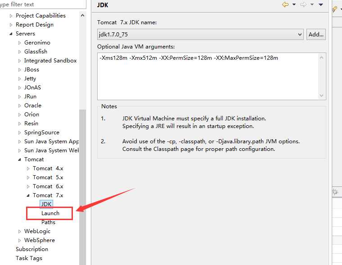Click the filter text search field

[43, 4]
